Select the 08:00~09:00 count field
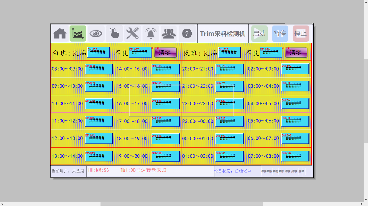 (x=99, y=69)
